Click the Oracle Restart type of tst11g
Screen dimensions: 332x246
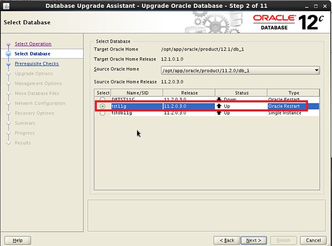(294, 106)
